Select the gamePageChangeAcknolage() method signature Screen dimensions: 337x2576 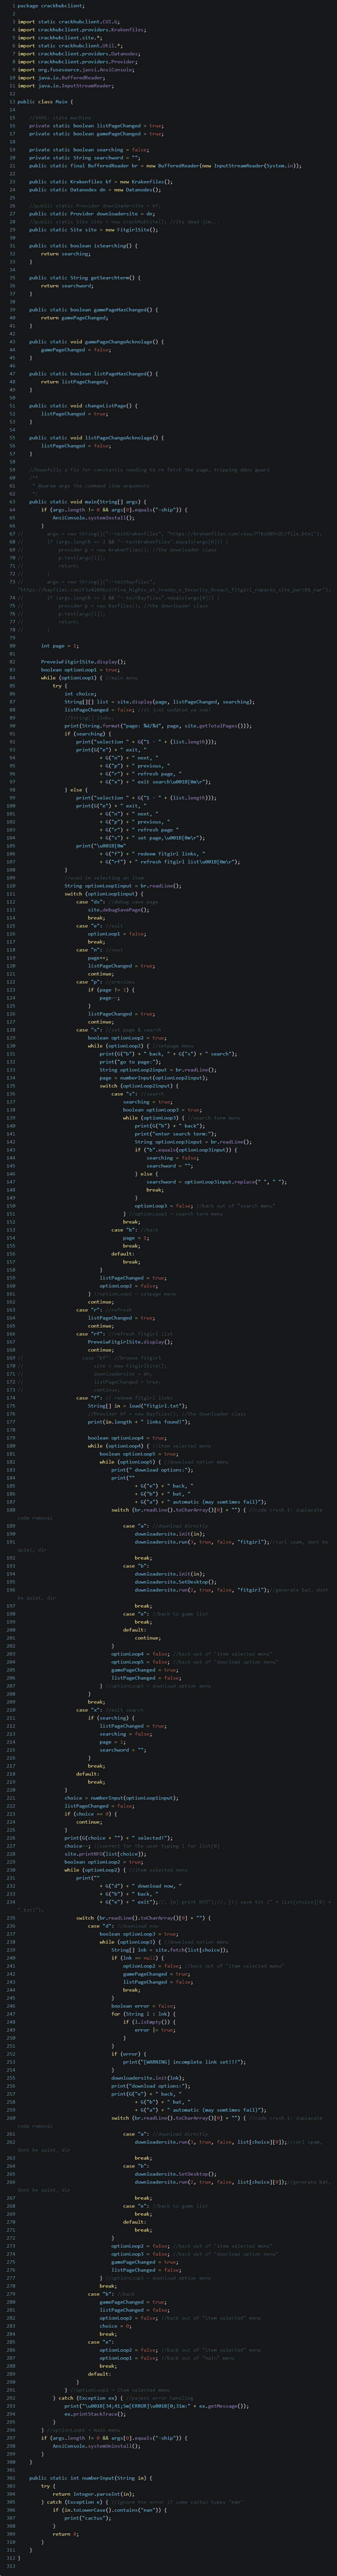96,342
